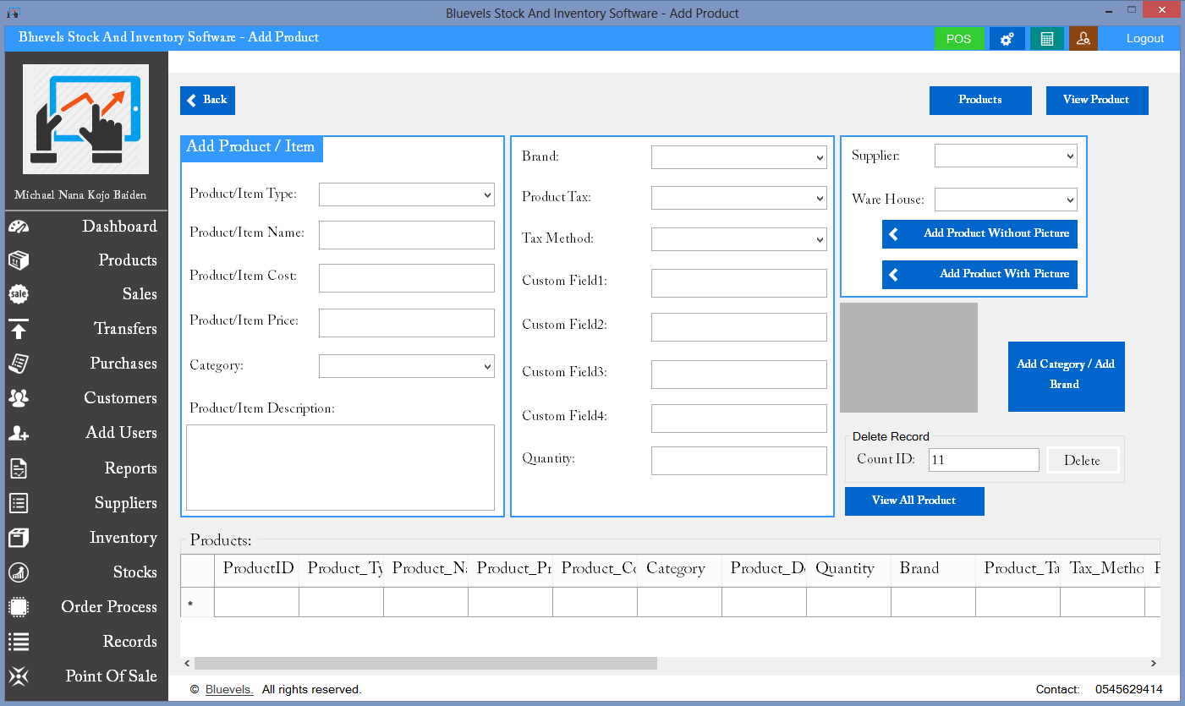
Task: Click the Dashboard gauge icon in sidebar
Action: coord(19,227)
